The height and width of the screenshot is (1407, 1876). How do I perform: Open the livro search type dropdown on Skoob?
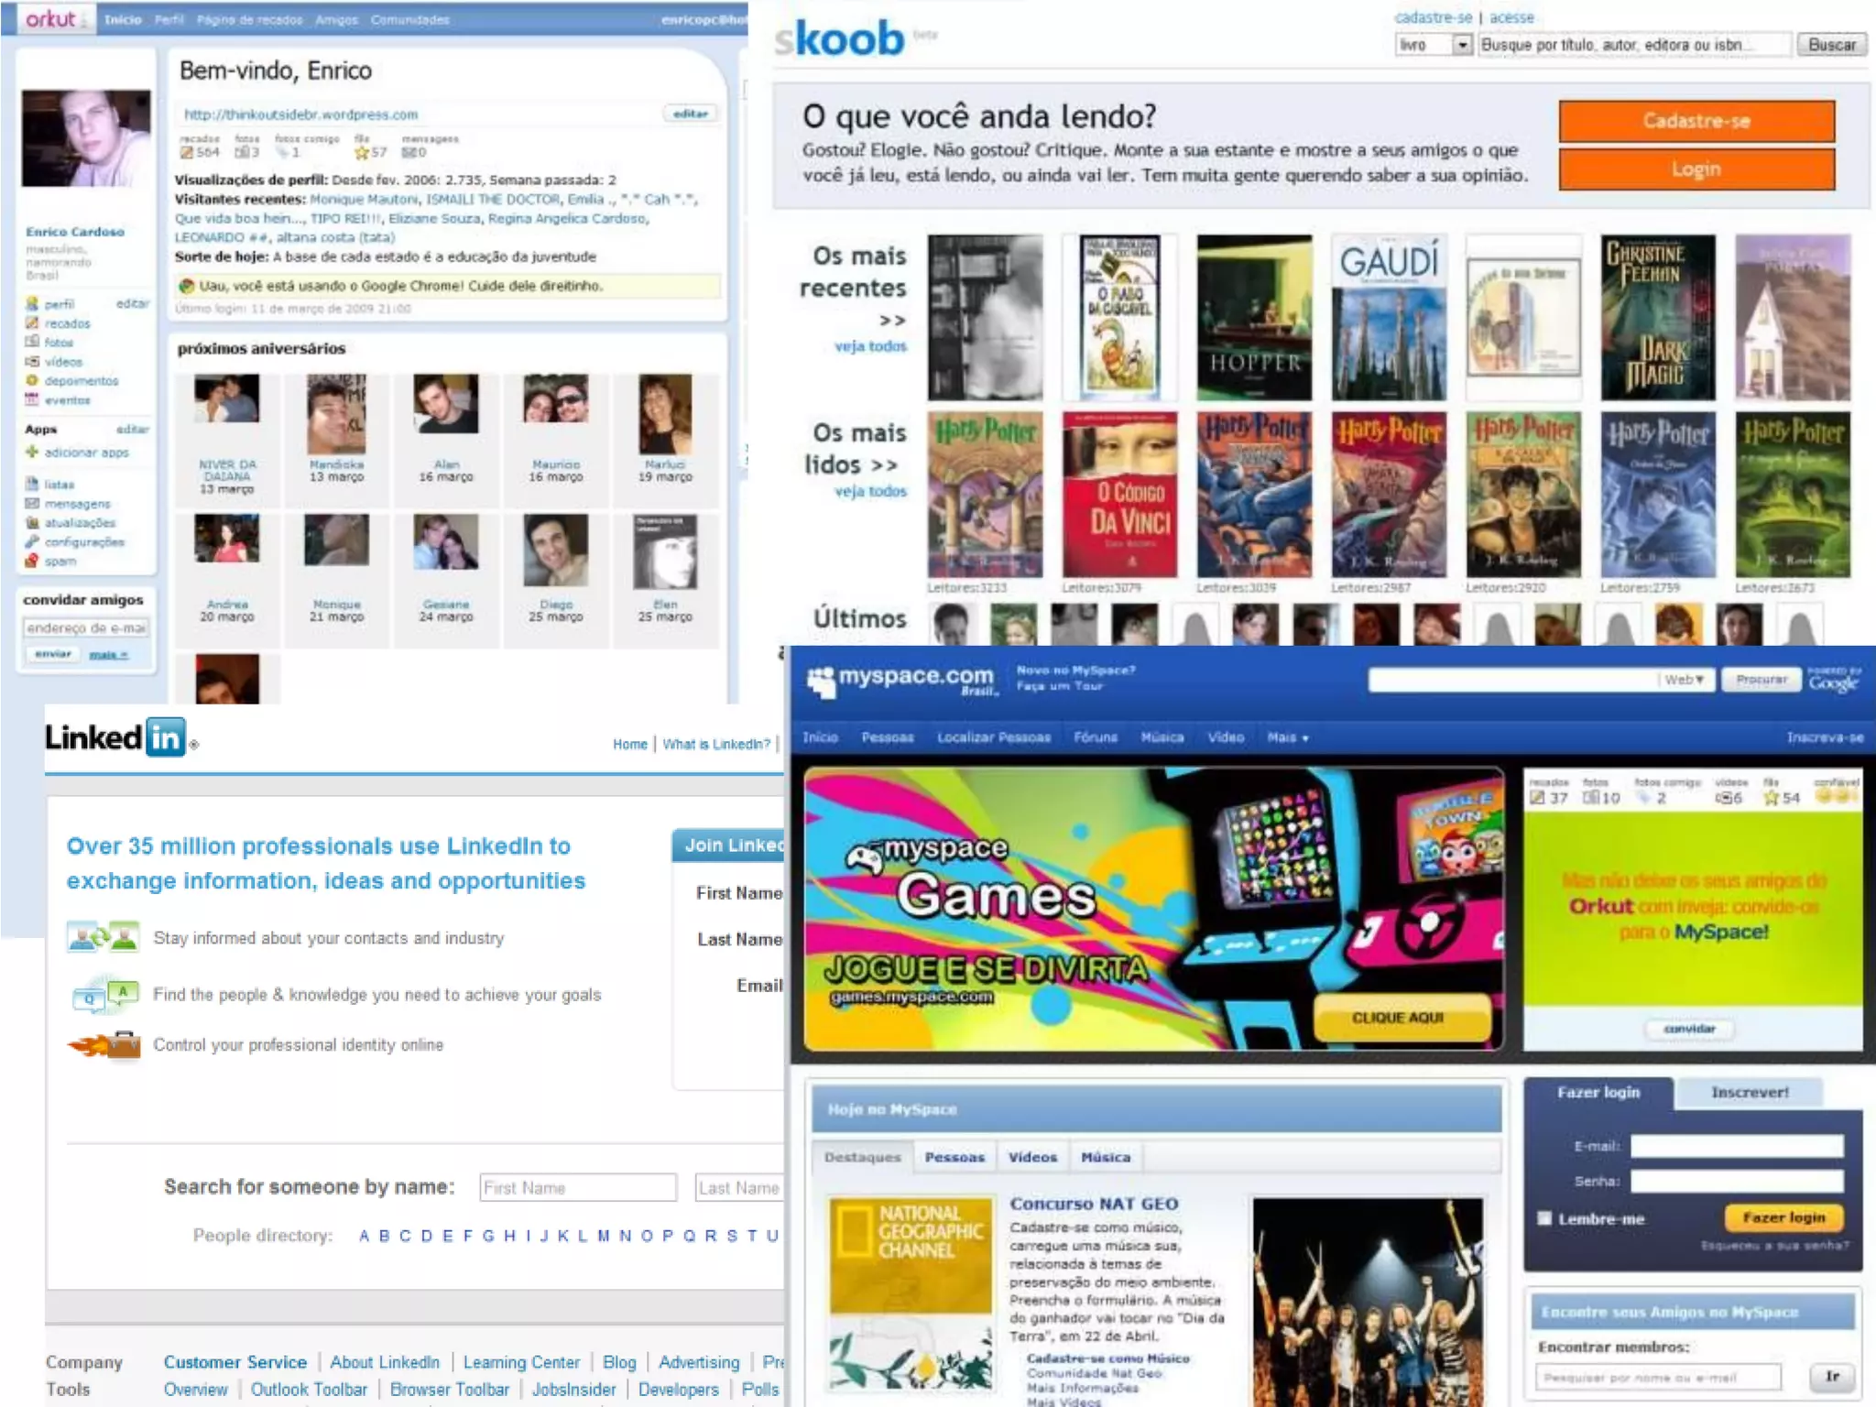pos(1462,45)
